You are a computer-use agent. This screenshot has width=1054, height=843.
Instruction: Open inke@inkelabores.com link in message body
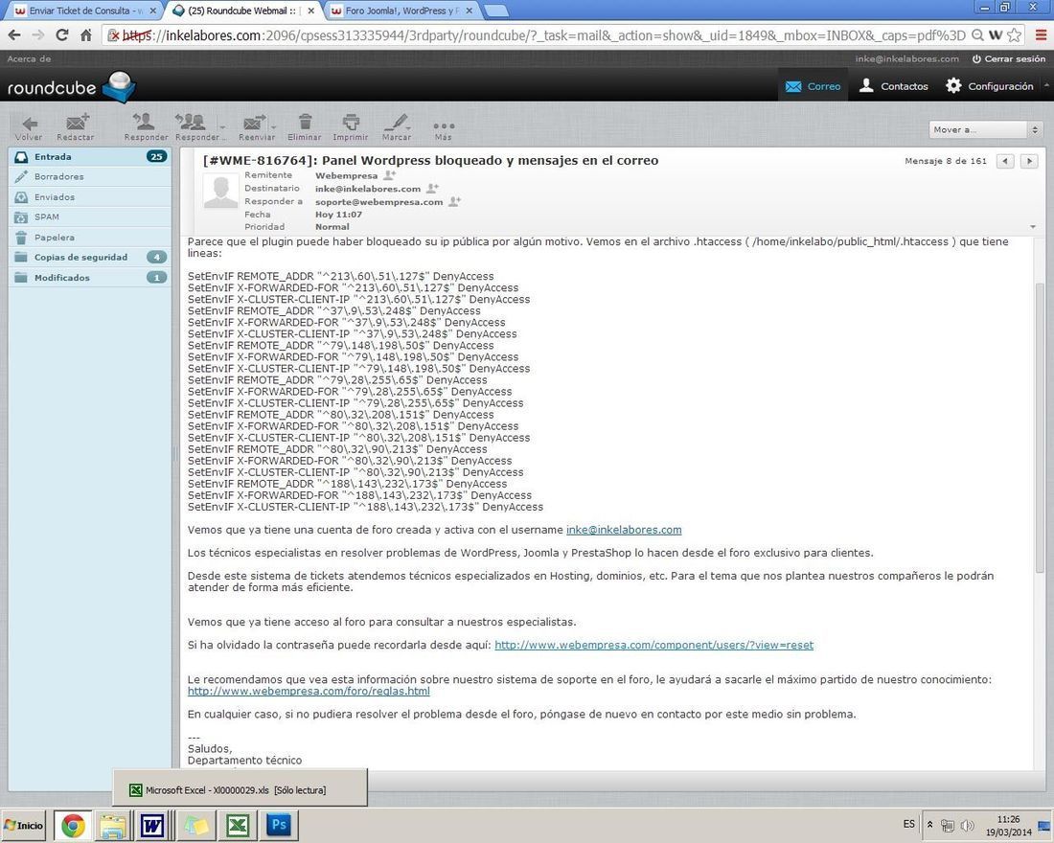pos(624,530)
